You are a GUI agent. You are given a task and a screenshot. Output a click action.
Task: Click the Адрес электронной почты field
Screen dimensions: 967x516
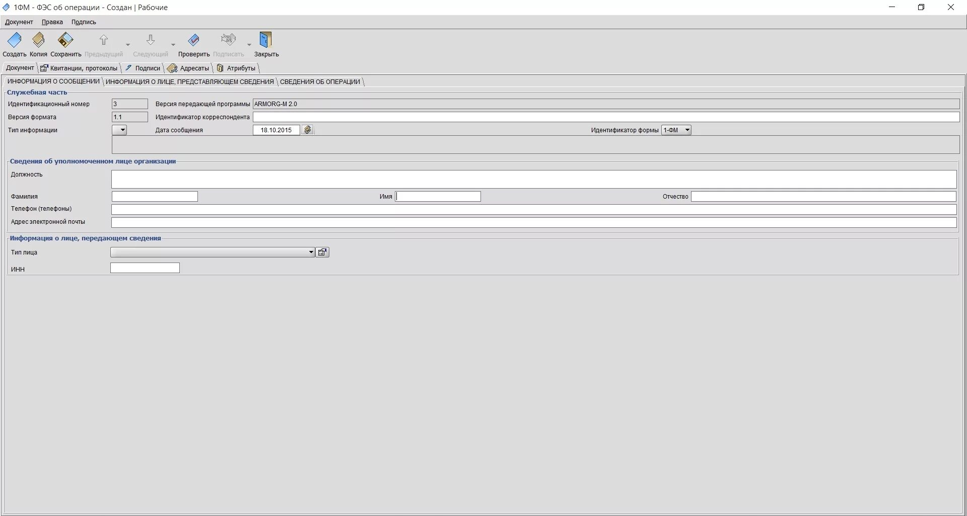coord(534,222)
